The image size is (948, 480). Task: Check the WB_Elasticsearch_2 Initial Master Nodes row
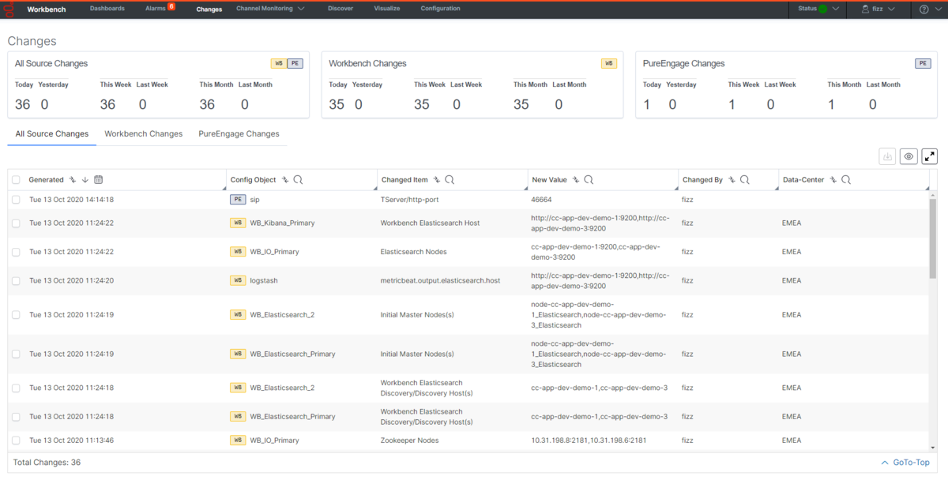(17, 315)
